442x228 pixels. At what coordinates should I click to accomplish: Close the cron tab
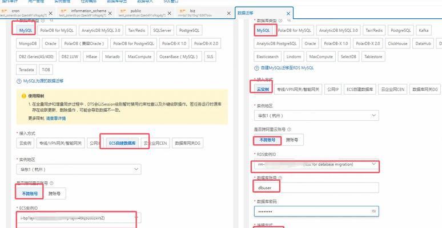click(50, 13)
